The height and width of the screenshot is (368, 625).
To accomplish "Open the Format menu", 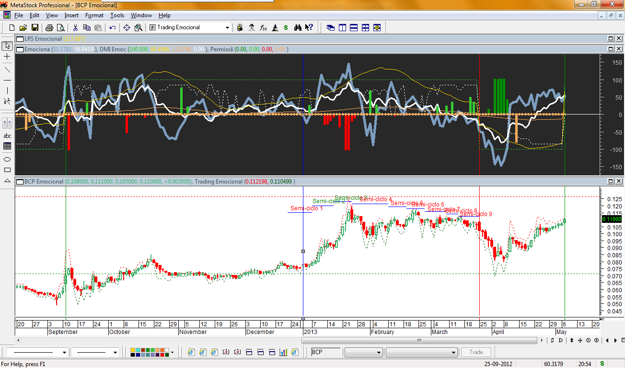I will [94, 15].
